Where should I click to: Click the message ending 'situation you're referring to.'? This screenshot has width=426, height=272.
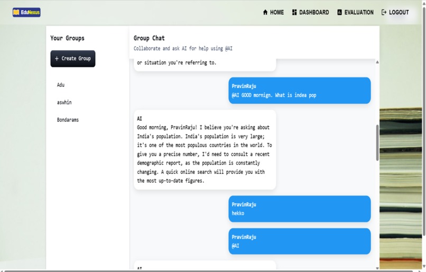coord(205,65)
